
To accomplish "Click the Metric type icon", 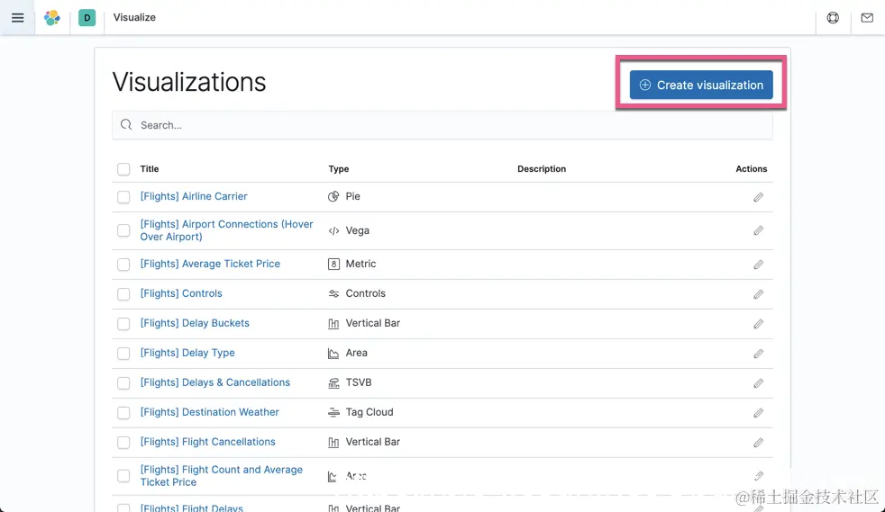I will click(333, 265).
